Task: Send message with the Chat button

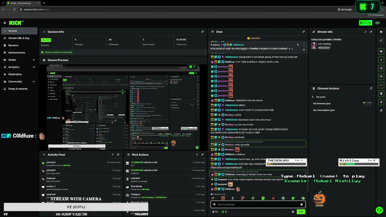Action: point(301,212)
